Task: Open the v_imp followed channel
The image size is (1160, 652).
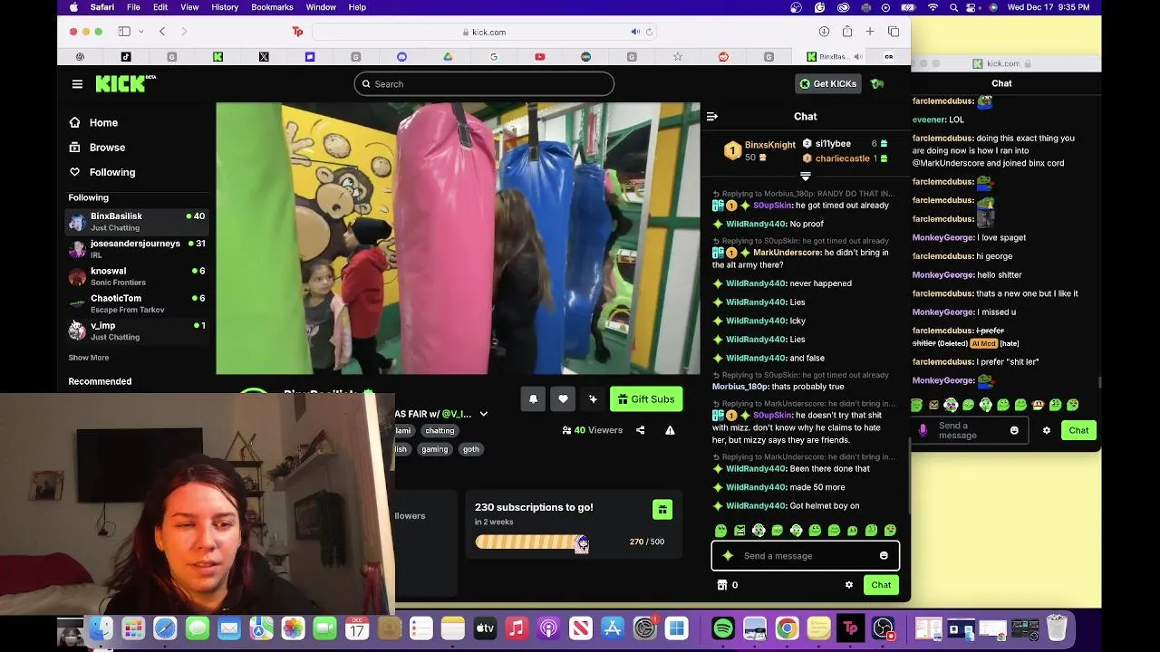Action: coord(137,330)
